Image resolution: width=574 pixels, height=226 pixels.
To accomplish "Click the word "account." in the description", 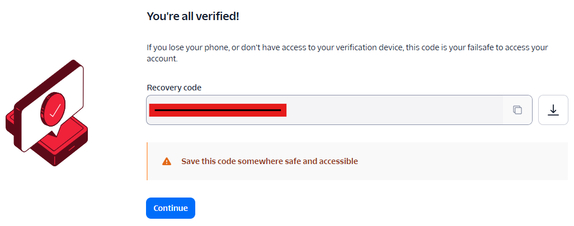I will 162,58.
